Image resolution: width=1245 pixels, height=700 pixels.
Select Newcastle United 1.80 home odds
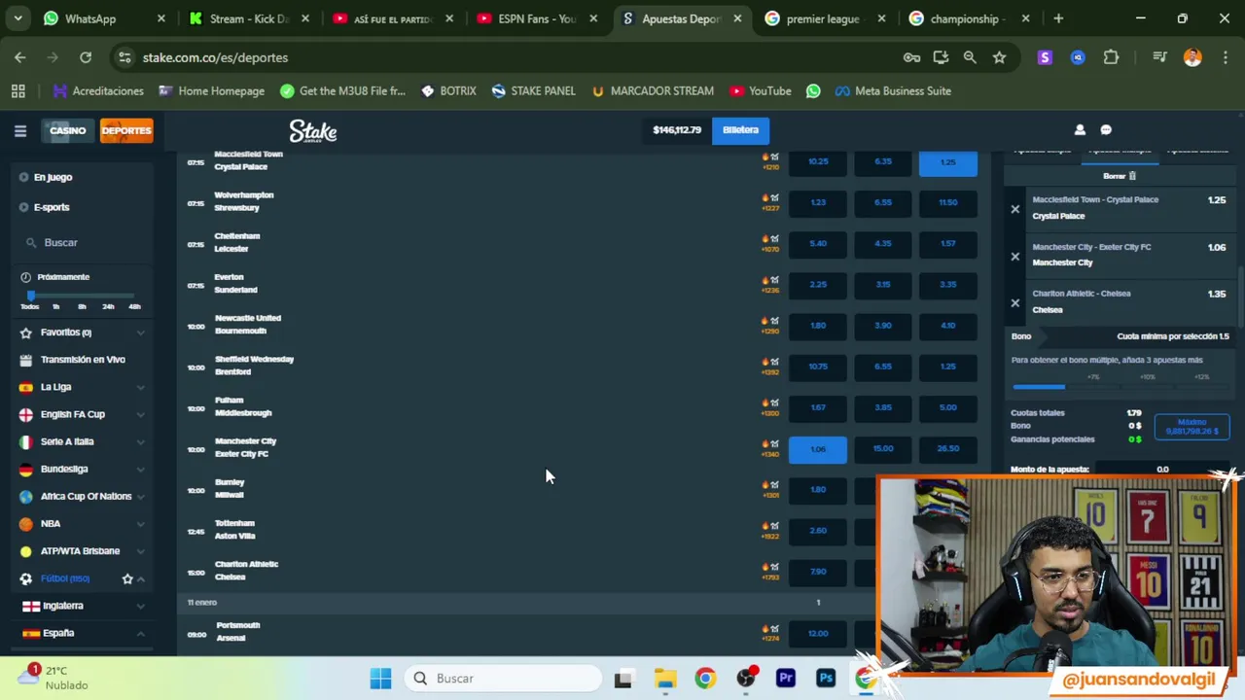coord(818,326)
